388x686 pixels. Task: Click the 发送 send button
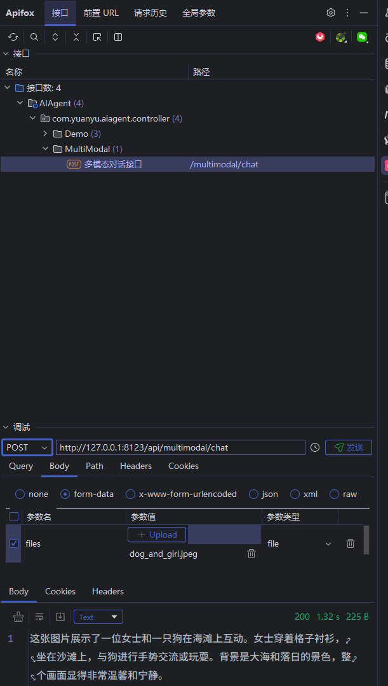[x=349, y=447]
